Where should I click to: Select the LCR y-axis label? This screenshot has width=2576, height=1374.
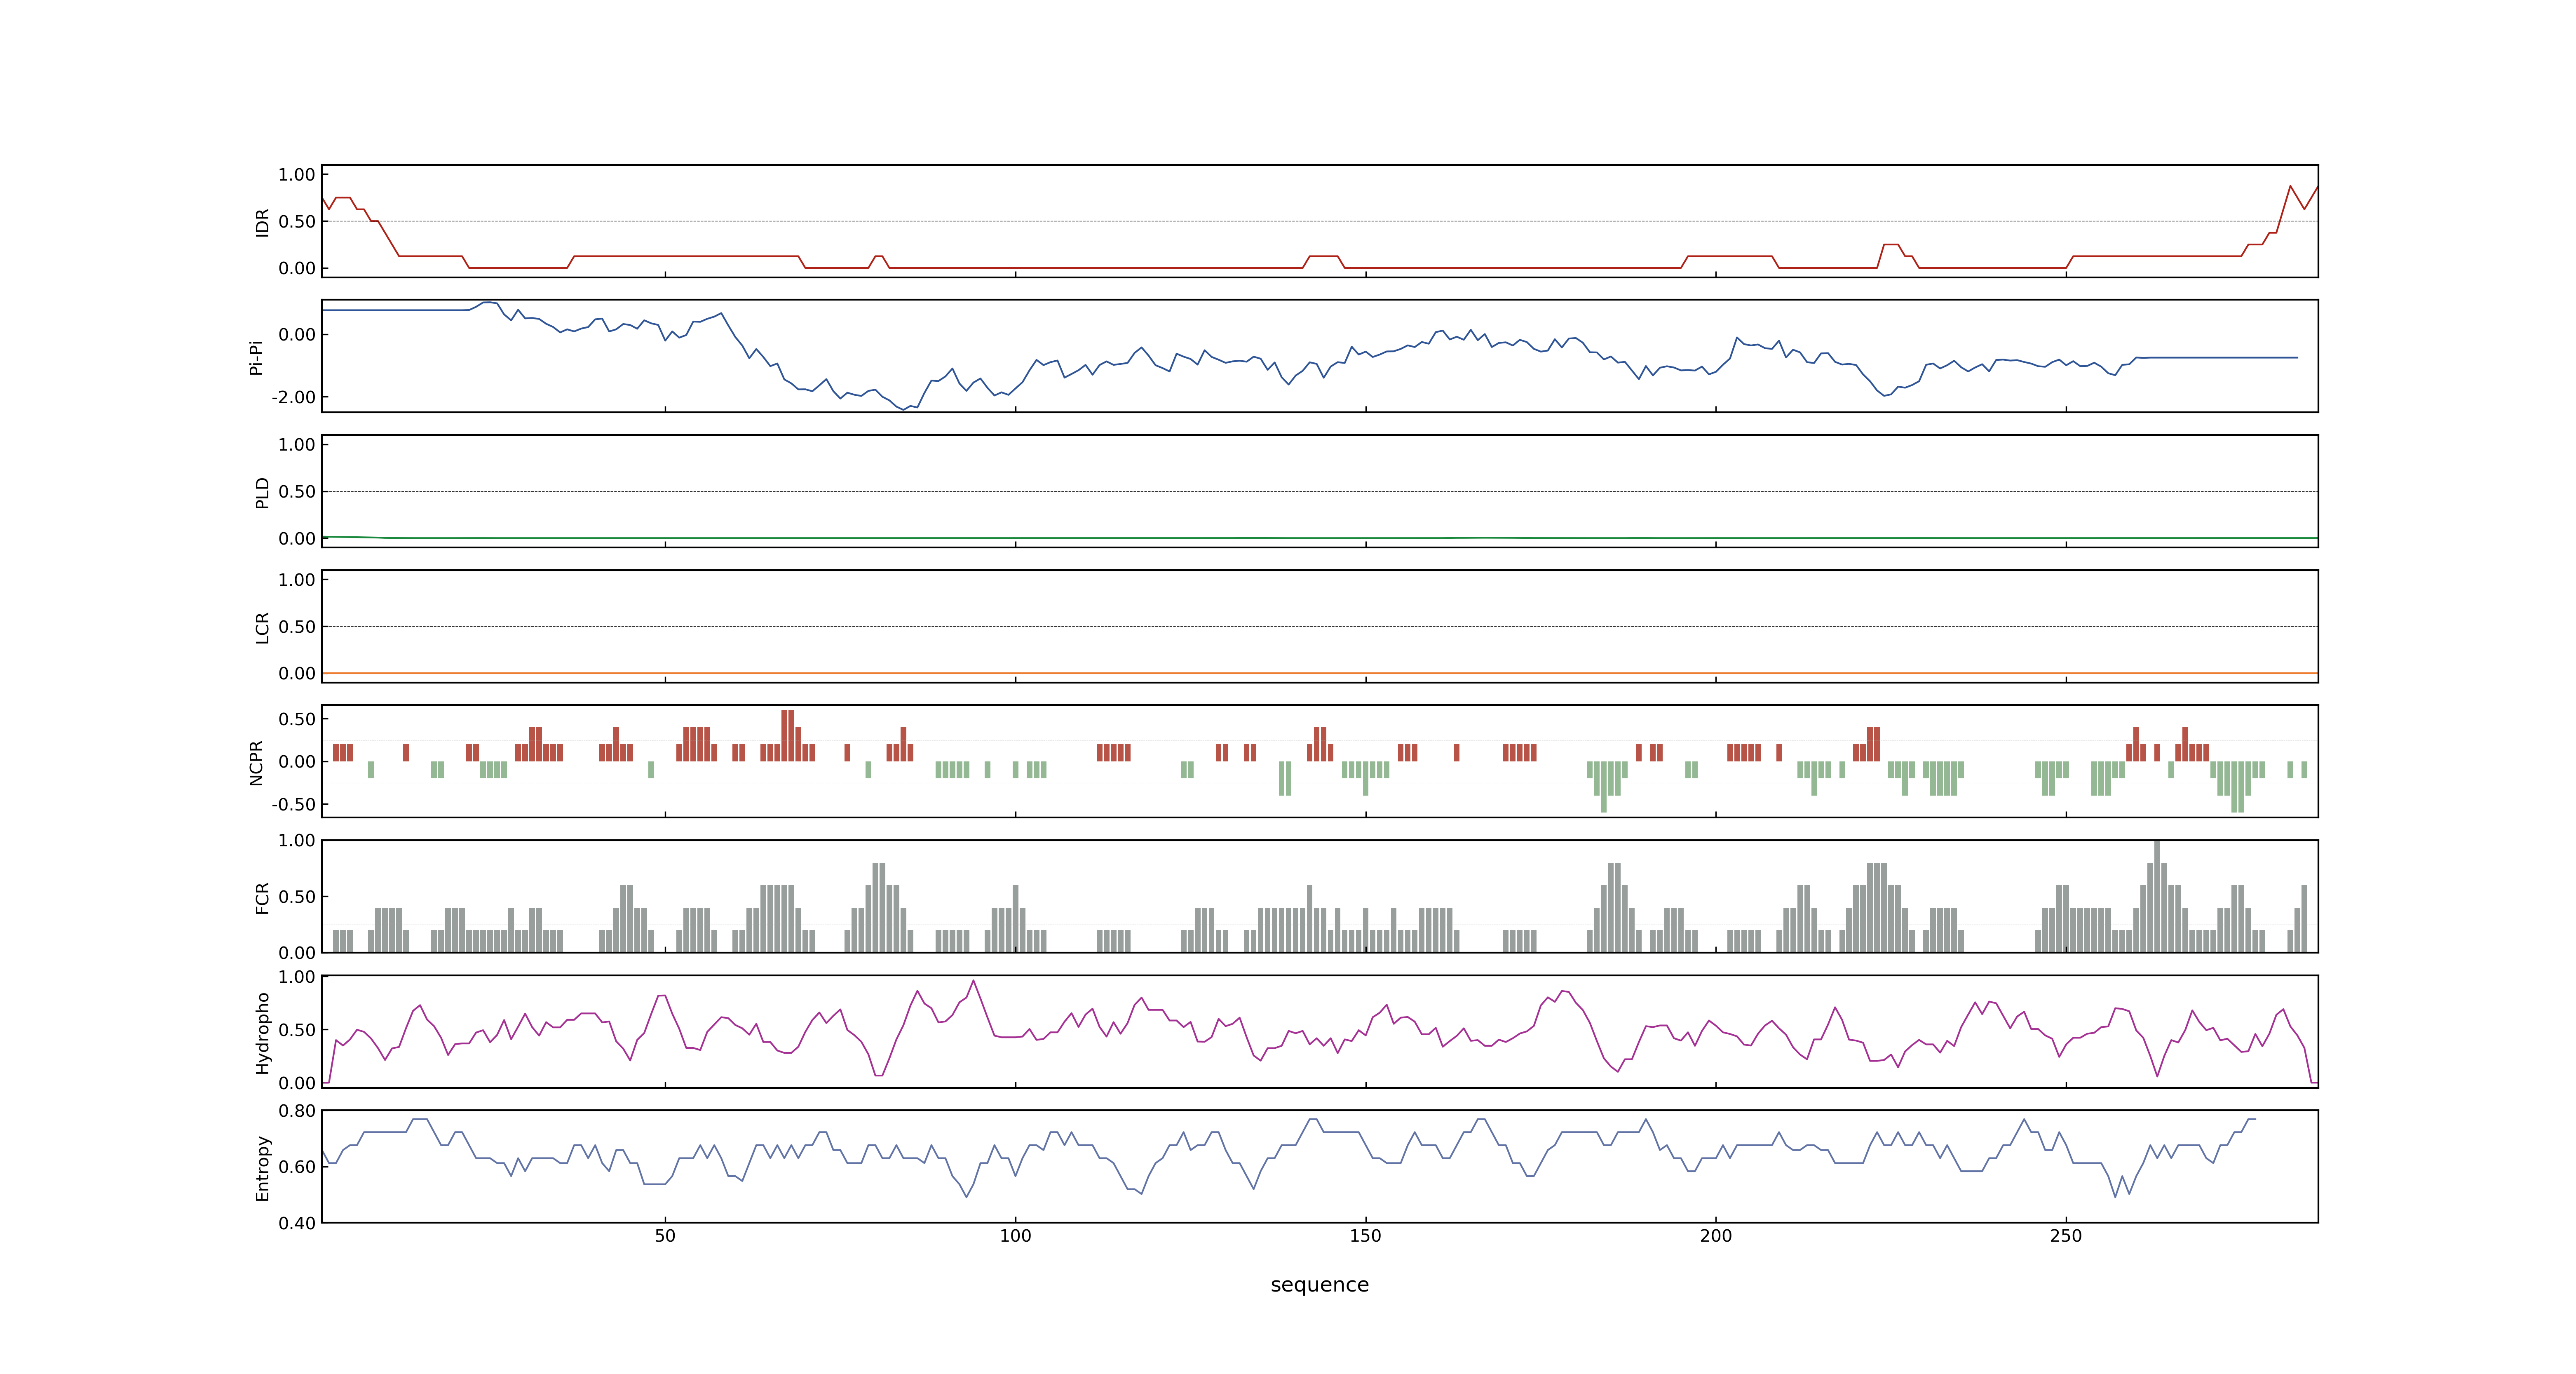262,627
